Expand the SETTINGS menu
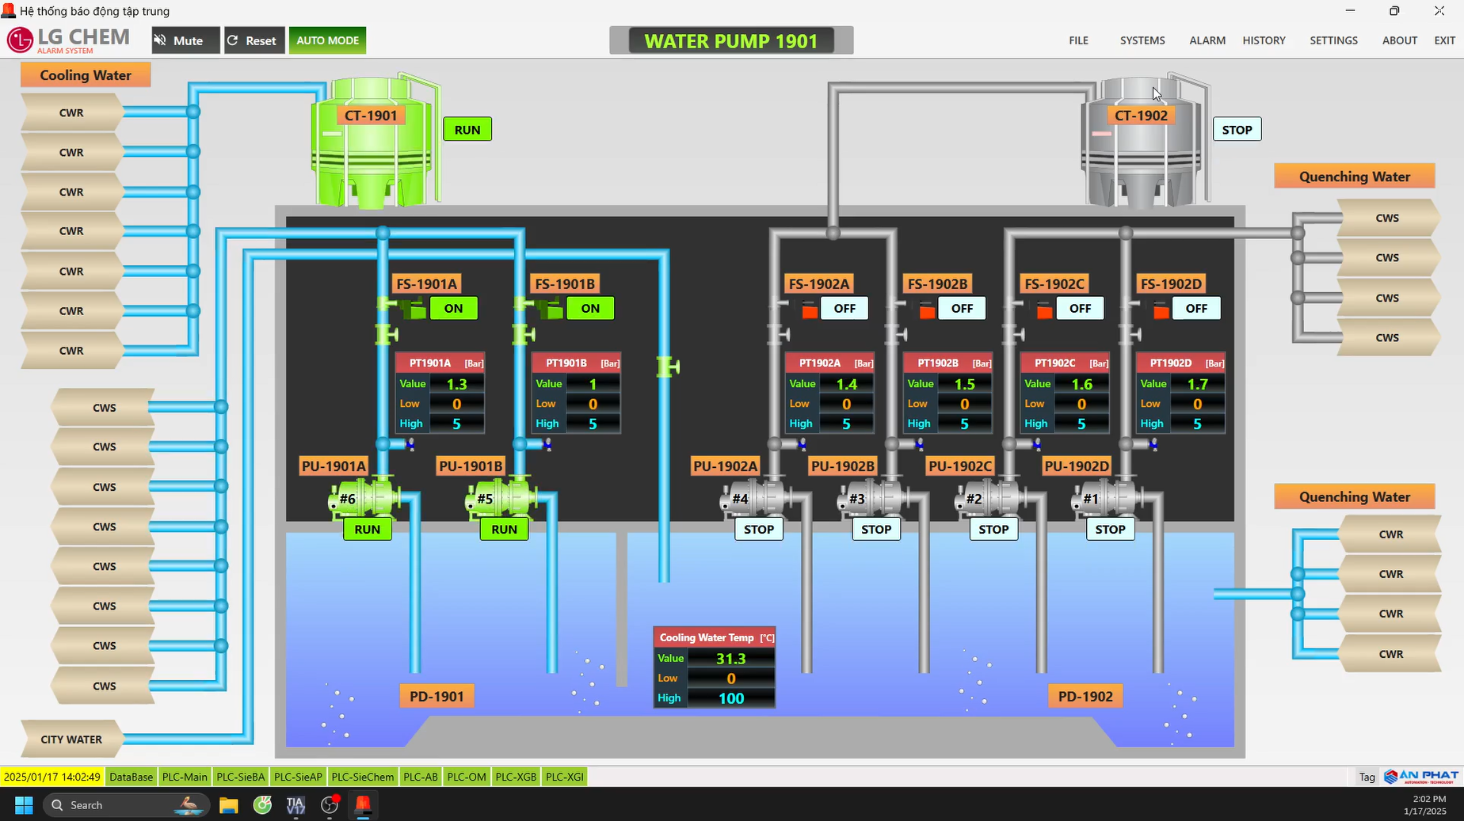The width and height of the screenshot is (1464, 821). pos(1333,40)
